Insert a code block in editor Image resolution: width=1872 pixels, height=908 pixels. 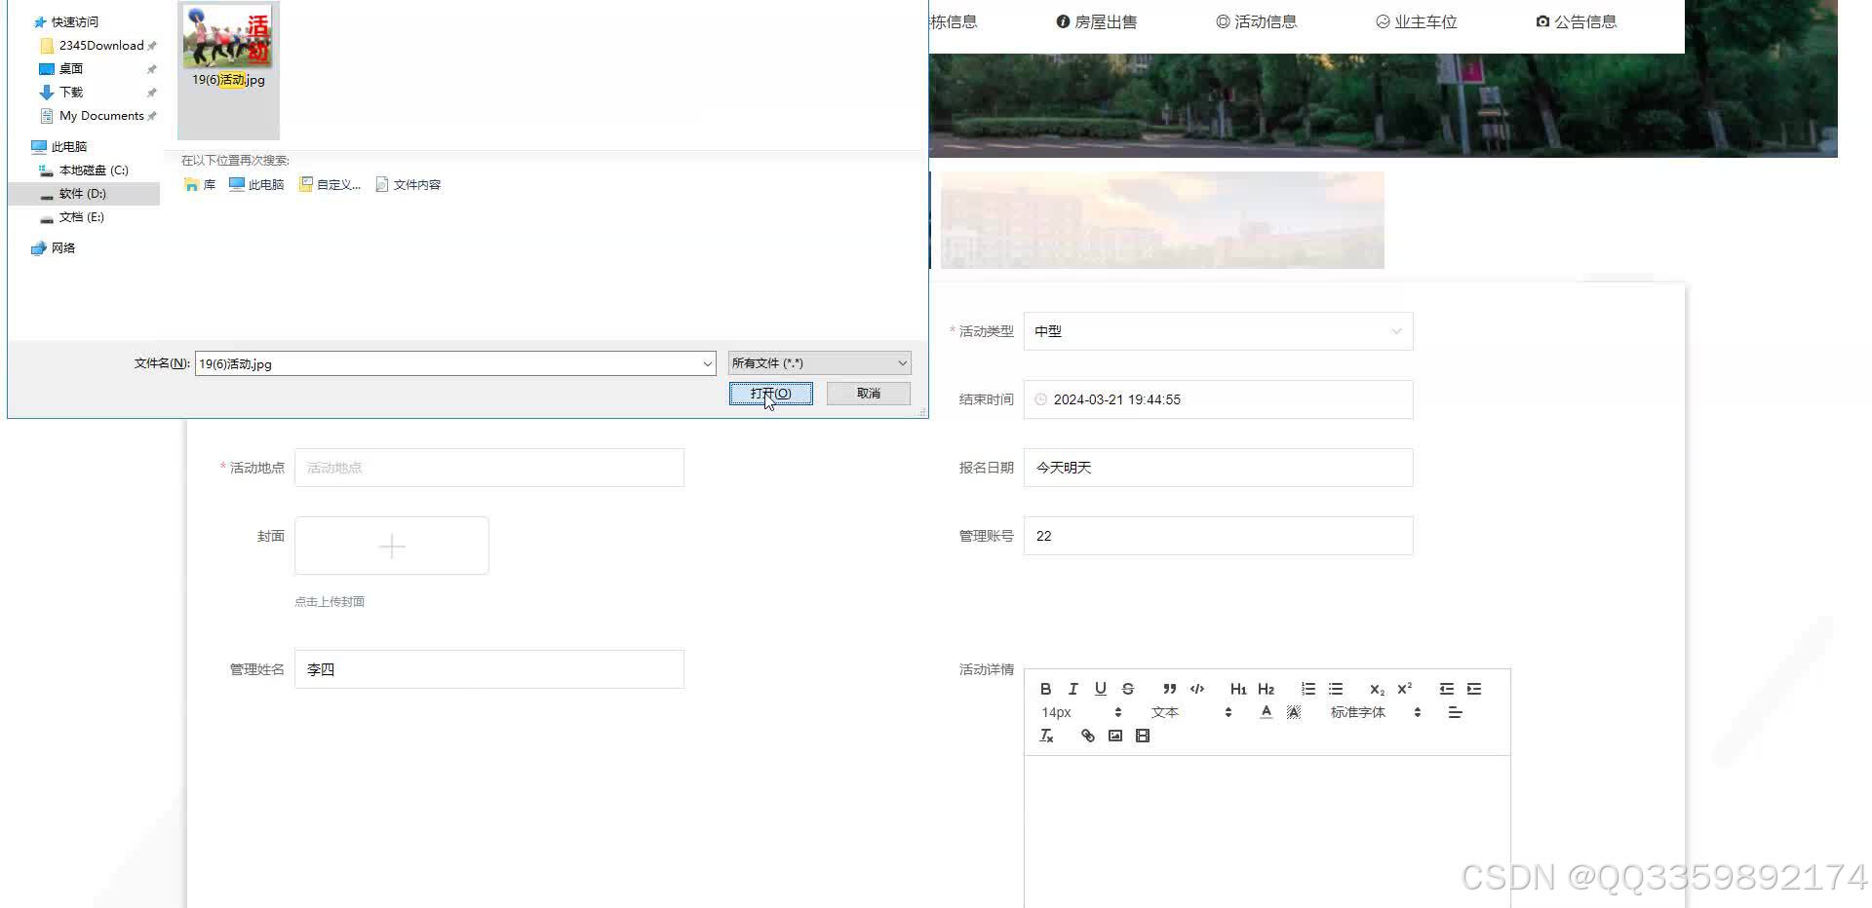click(1197, 689)
